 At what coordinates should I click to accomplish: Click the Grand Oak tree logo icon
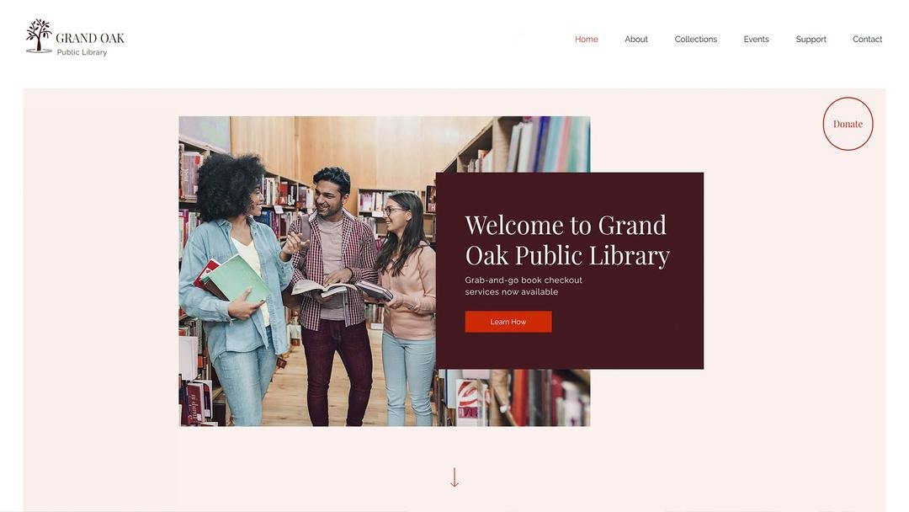(39, 36)
